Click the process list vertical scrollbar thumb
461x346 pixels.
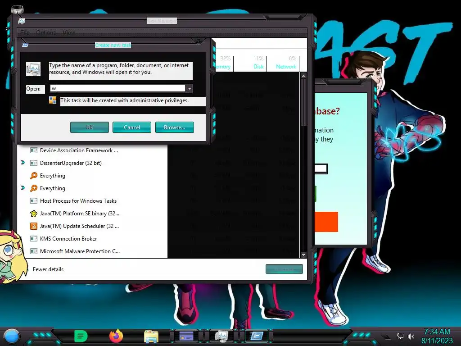(303, 102)
